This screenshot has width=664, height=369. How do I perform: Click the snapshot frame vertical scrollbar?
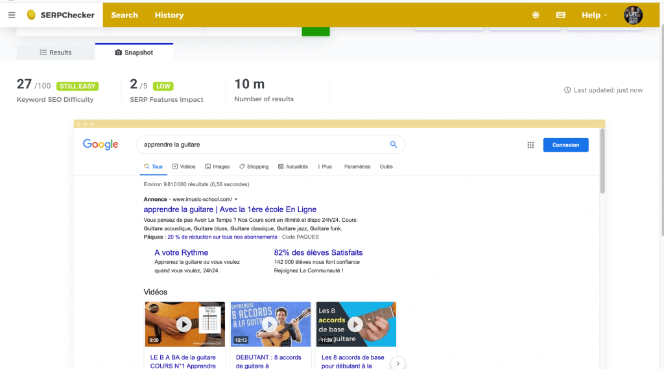602,161
